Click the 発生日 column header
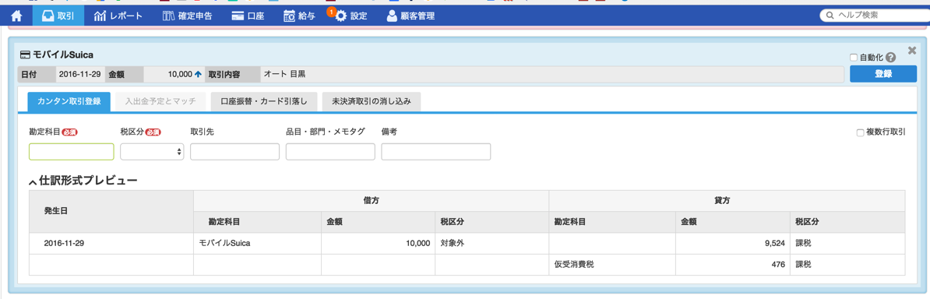This screenshot has height=299, width=930. click(111, 212)
